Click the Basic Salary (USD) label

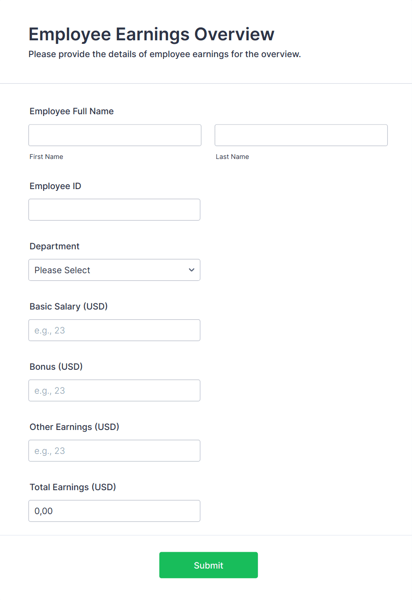(68, 306)
